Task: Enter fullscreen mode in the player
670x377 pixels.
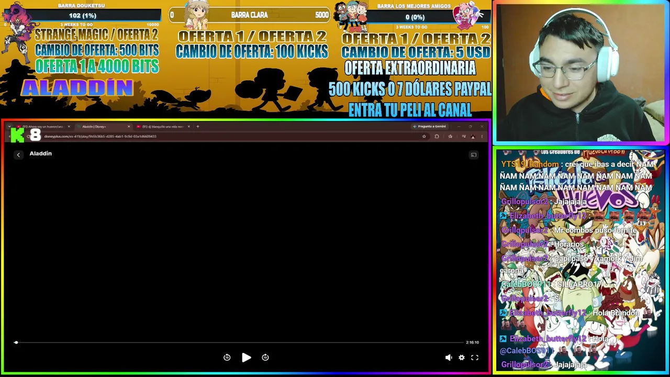Action: click(475, 358)
